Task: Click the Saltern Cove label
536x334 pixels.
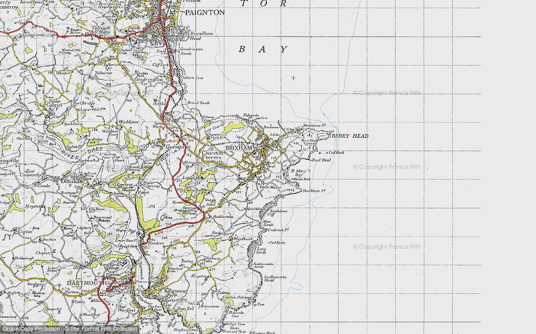Action: 193,78
